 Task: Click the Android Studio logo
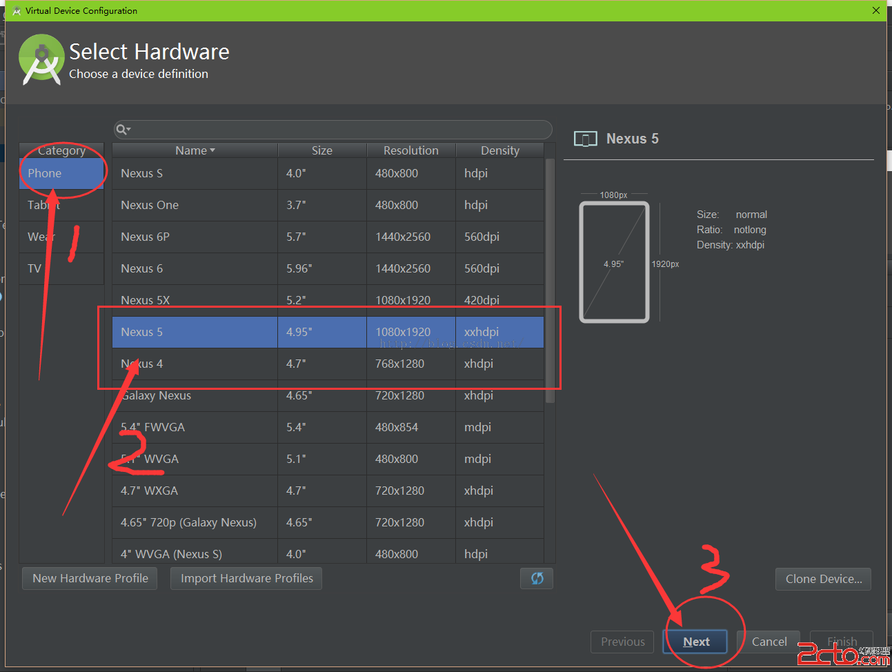[41, 60]
